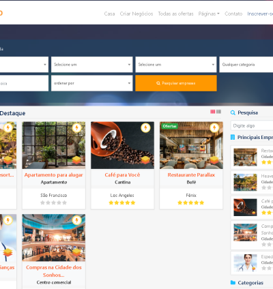
Task: Expand the 'ordenar por' dropdown
Action: point(92,83)
